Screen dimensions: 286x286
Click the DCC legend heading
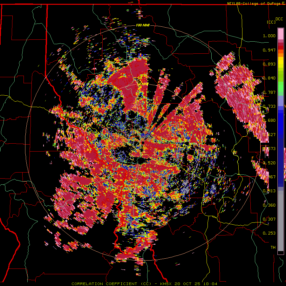pos(279,19)
